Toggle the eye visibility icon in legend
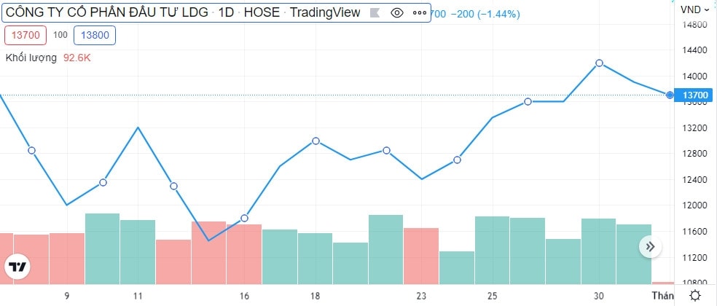 tap(396, 12)
